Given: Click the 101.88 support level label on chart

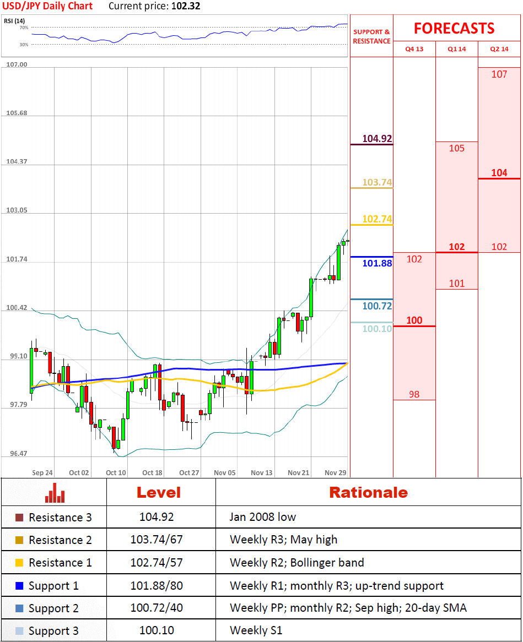Looking at the screenshot, I should point(377,264).
